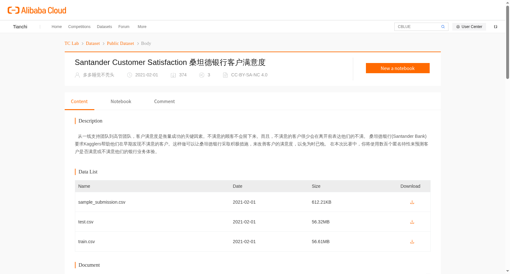Click the 612.21KB size cell

click(x=321, y=202)
